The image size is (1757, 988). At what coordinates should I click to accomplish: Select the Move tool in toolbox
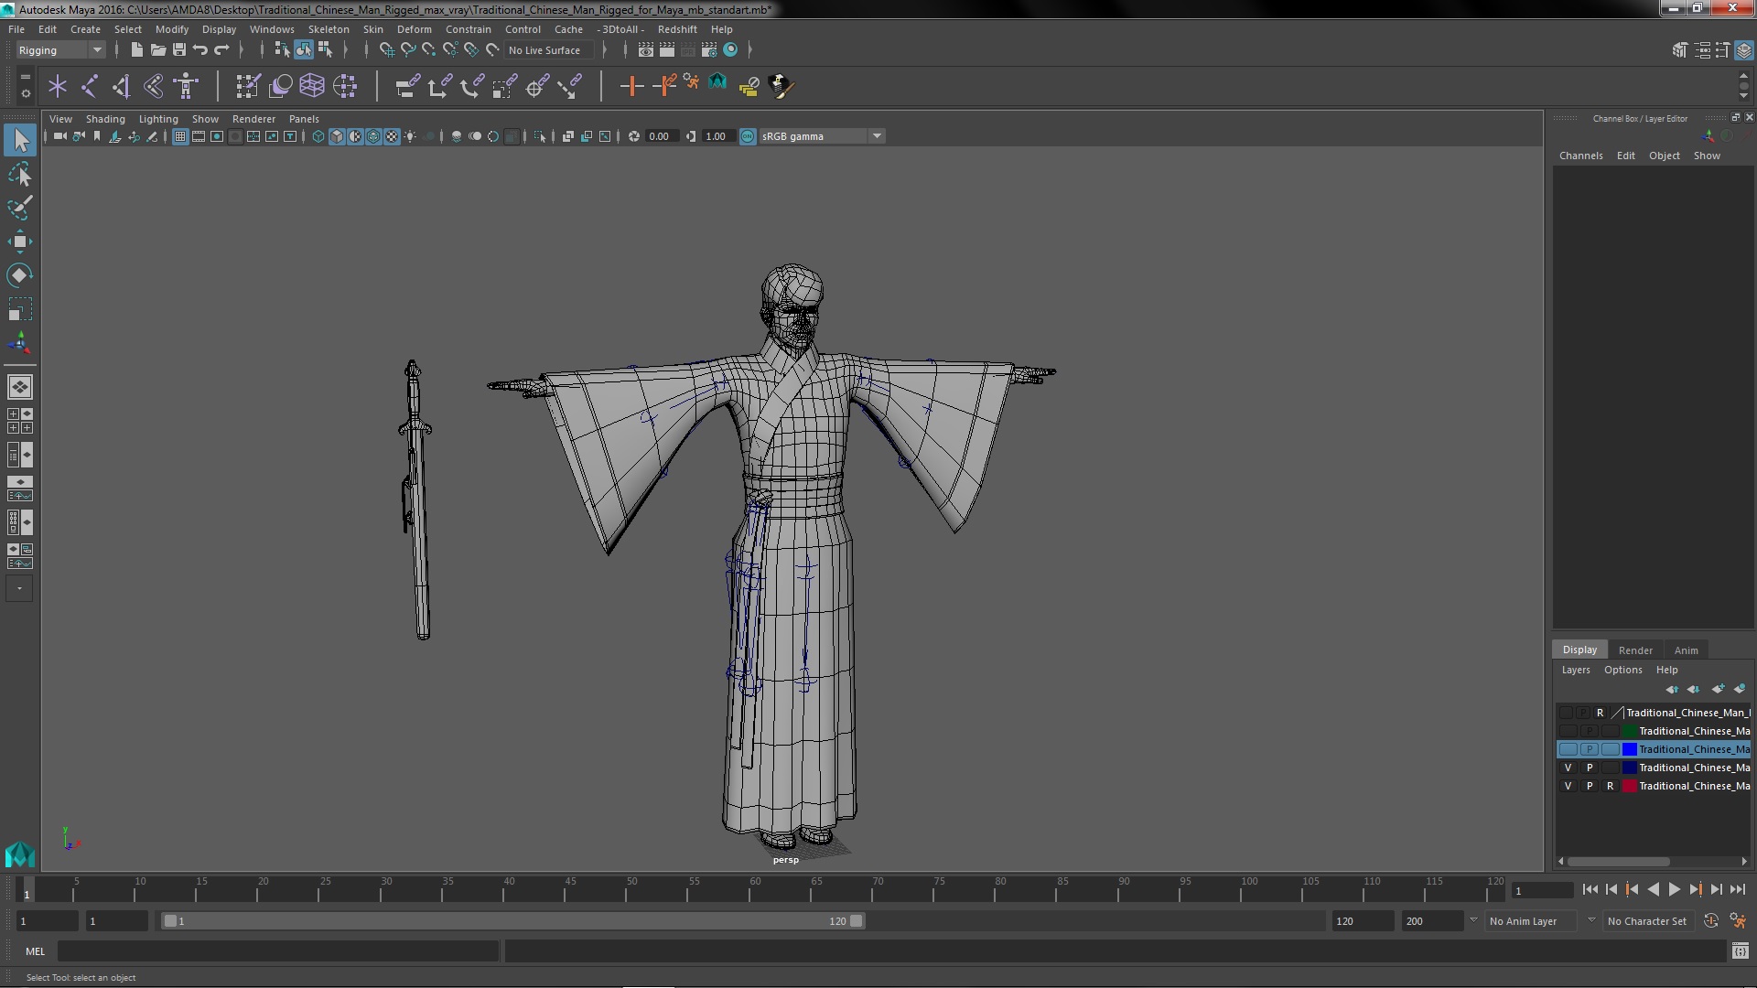[19, 242]
